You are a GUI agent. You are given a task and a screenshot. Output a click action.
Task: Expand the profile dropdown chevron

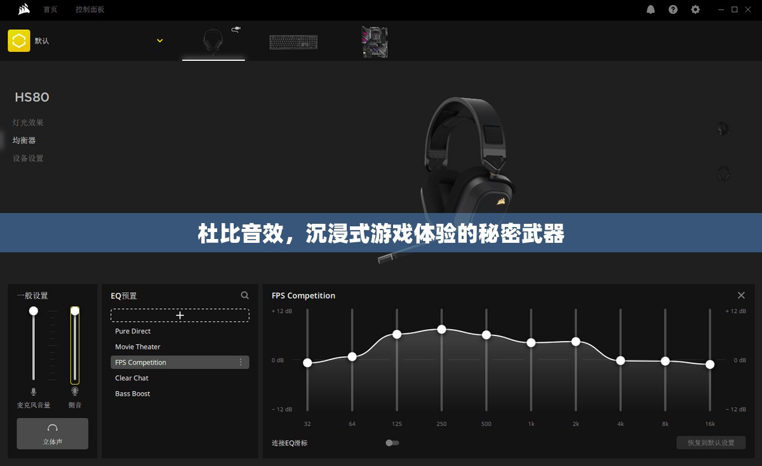coord(159,41)
